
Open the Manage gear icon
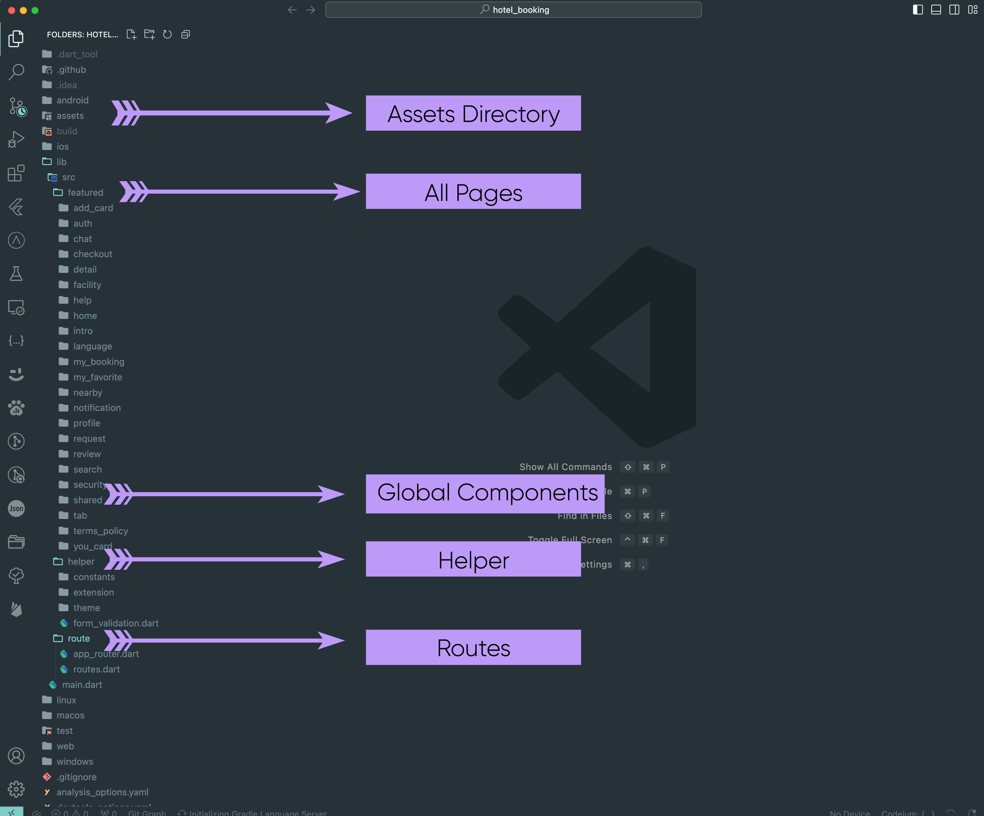(x=16, y=789)
